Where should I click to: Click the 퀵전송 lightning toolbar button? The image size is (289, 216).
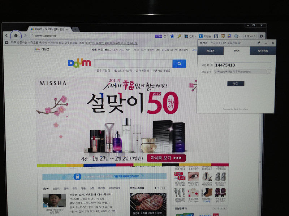205,36
